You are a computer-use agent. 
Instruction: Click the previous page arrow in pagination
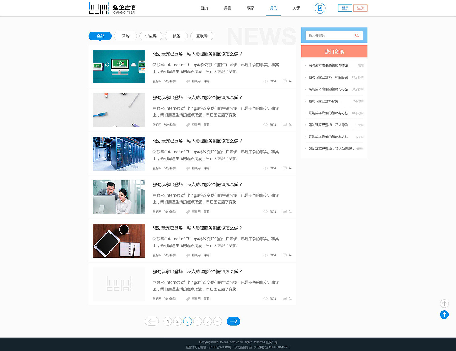click(x=152, y=321)
